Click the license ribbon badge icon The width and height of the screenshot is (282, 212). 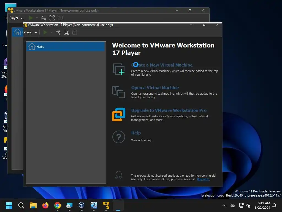click(x=119, y=175)
